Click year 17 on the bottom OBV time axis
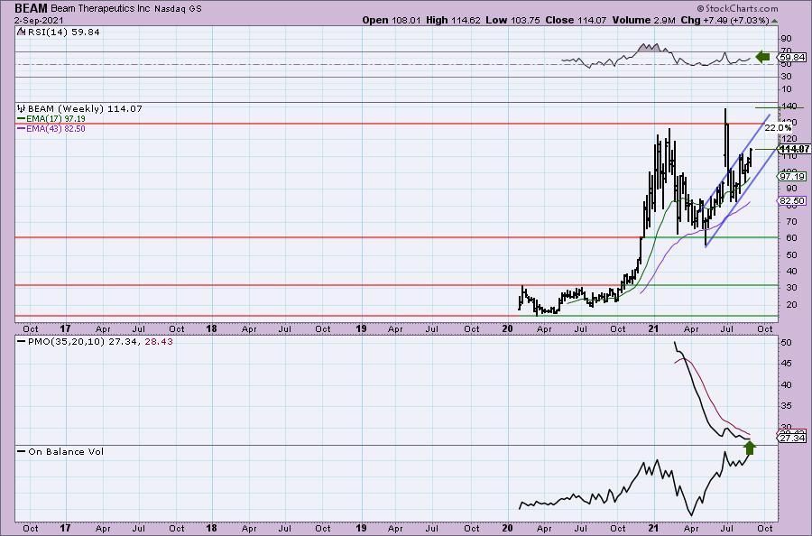 pos(65,528)
